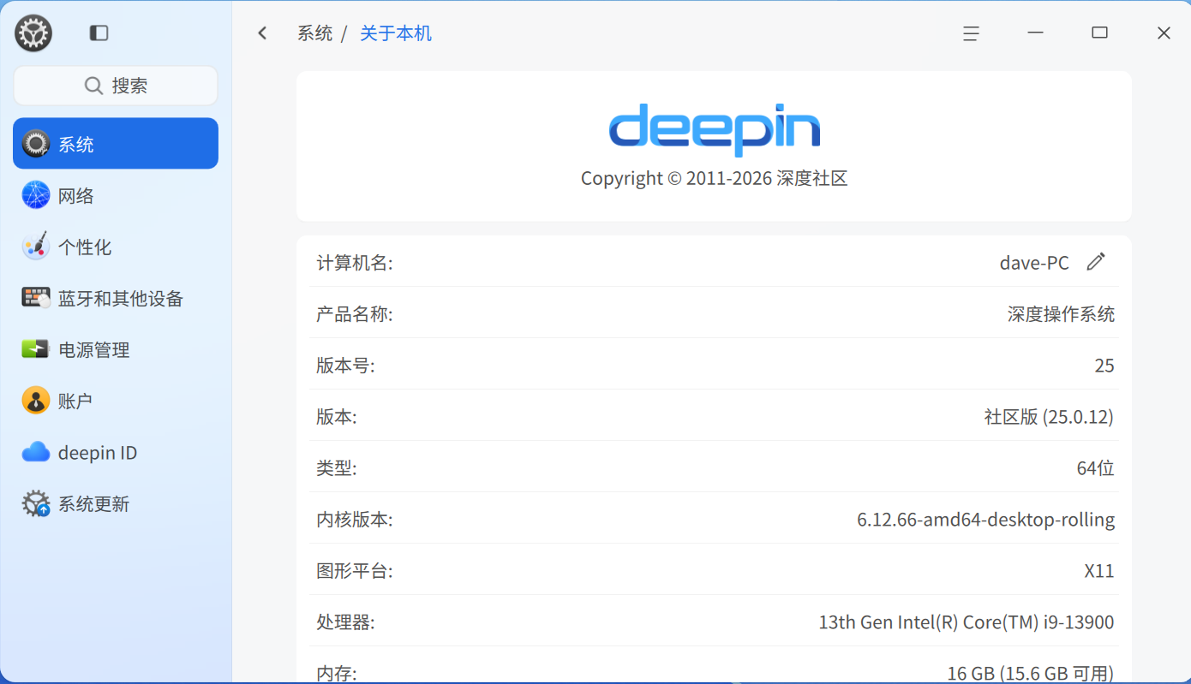Click 关于本机 breadcrumb label
This screenshot has height=684, width=1191.
tap(396, 33)
